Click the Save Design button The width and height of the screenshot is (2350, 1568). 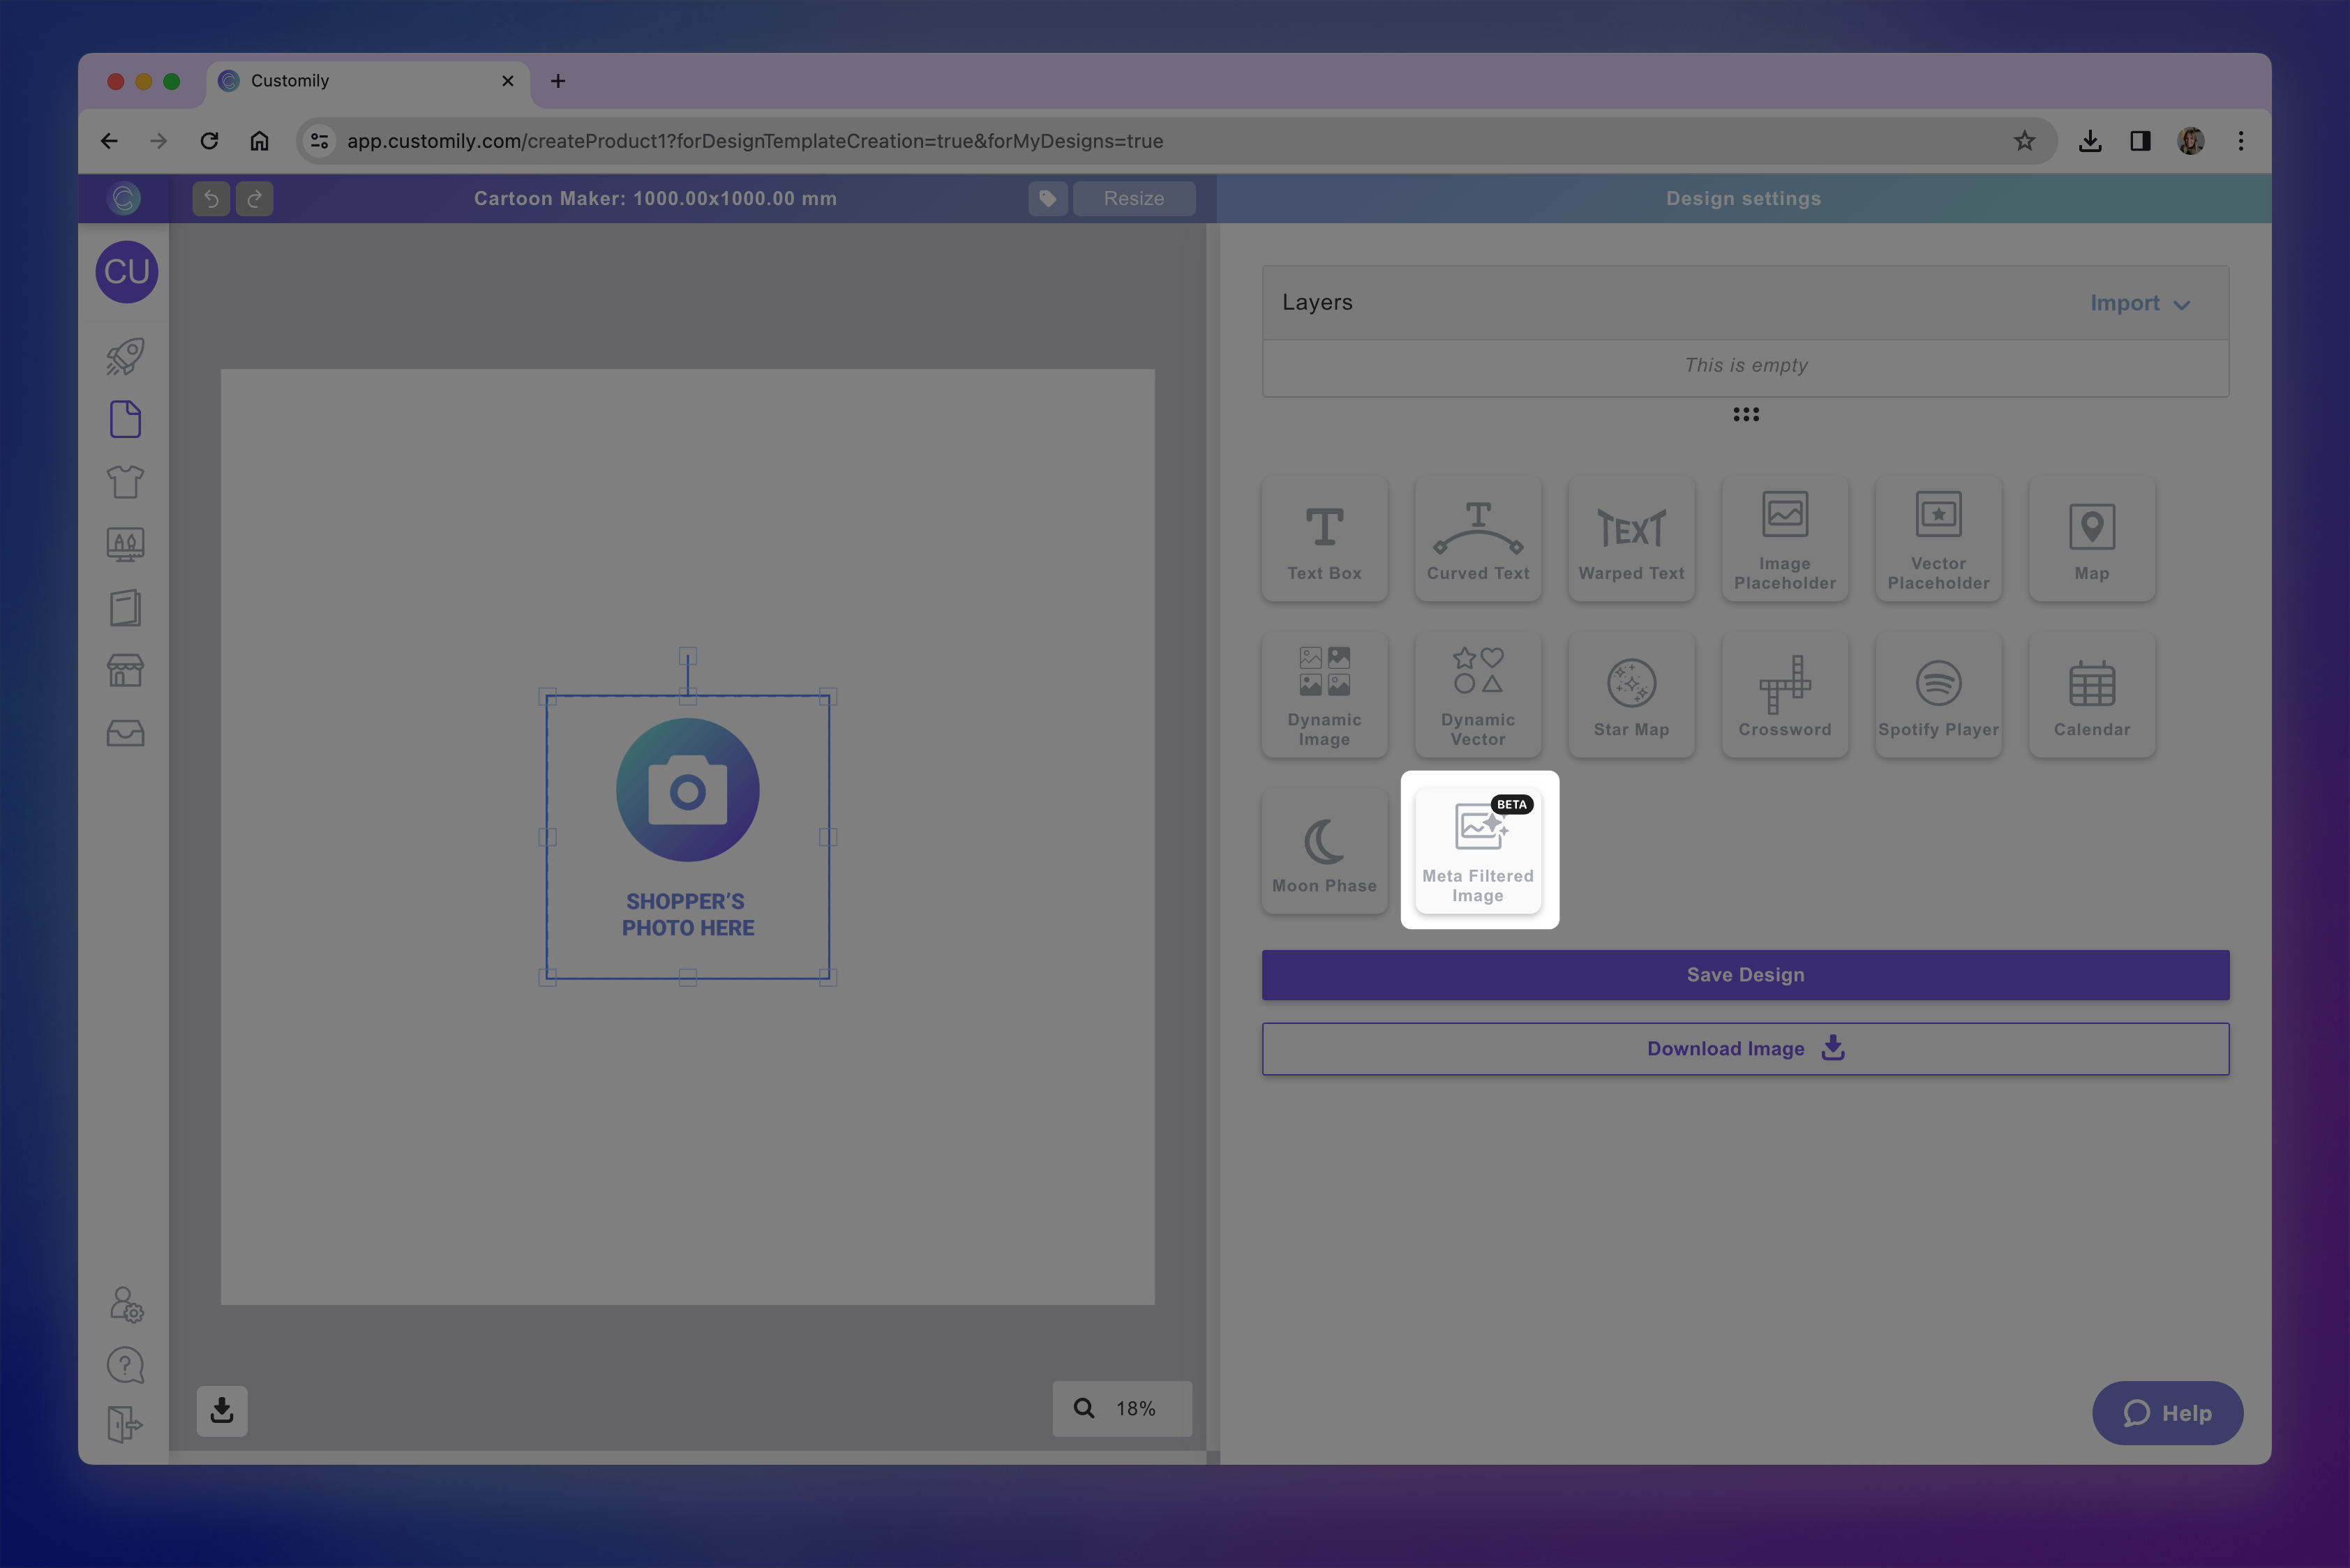point(1745,974)
